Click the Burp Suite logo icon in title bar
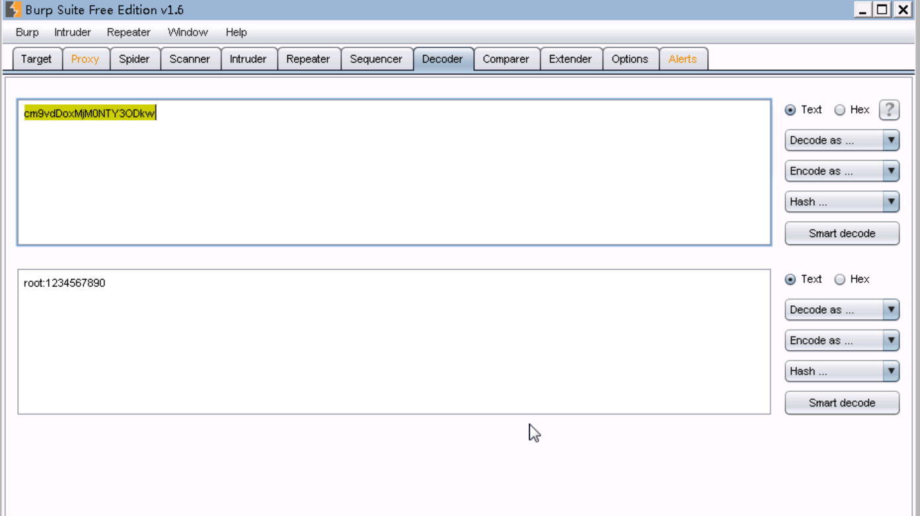The image size is (920, 516). 13,10
